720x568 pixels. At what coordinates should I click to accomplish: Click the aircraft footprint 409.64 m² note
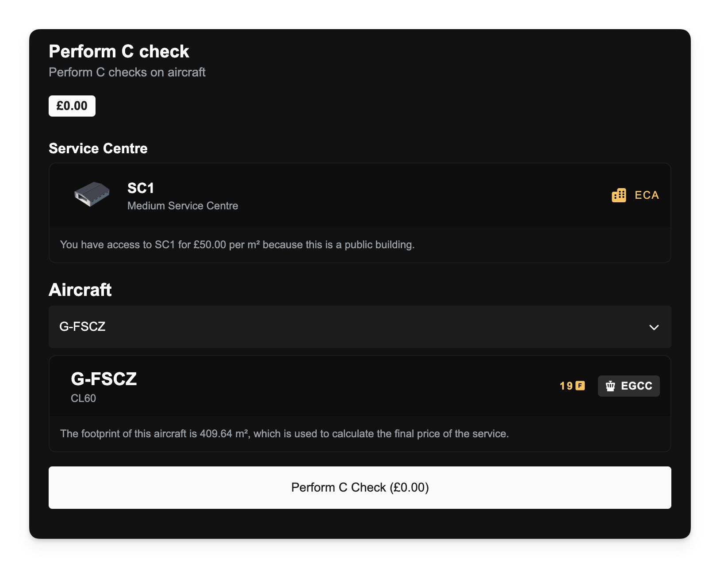click(x=284, y=434)
